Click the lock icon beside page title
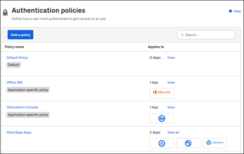 5,13
